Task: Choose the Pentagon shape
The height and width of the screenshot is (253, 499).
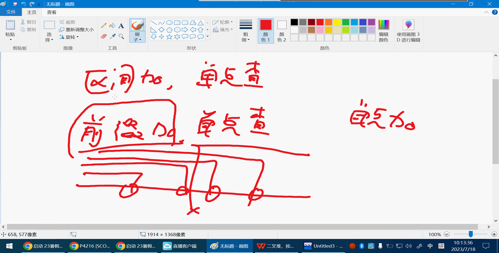Action: point(170,30)
